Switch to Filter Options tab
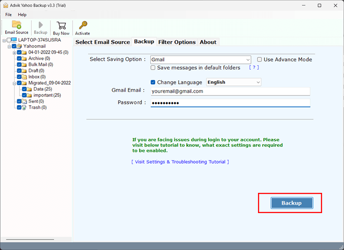 point(177,42)
